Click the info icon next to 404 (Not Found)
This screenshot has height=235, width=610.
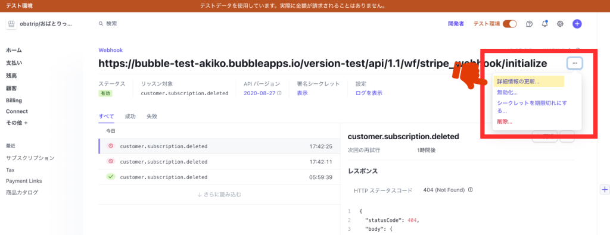coord(471,190)
